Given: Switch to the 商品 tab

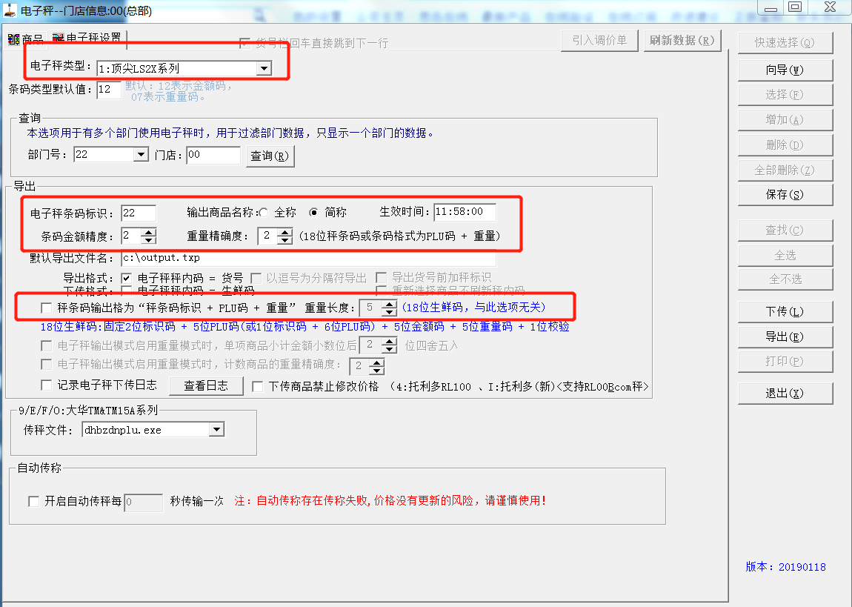Looking at the screenshot, I should (x=26, y=39).
